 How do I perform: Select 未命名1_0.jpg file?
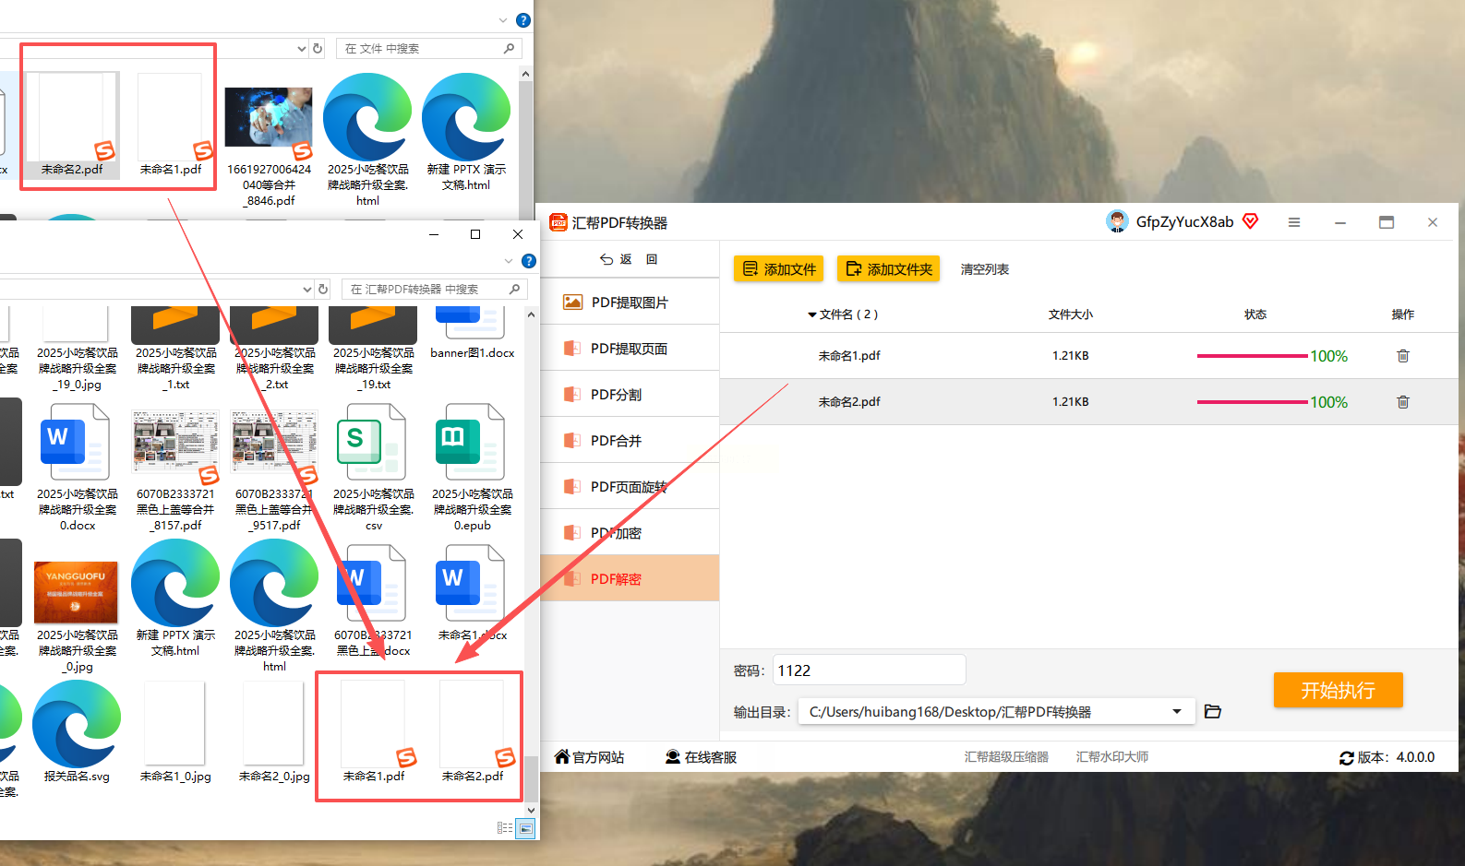[x=175, y=732]
